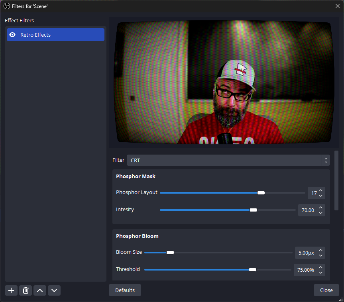Open the Filter type CRT dropdown
The image size is (344, 302).
pyautogui.click(x=228, y=160)
